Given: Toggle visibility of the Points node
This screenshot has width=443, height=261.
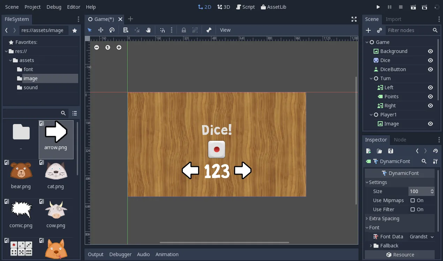Looking at the screenshot, I should 430,97.
